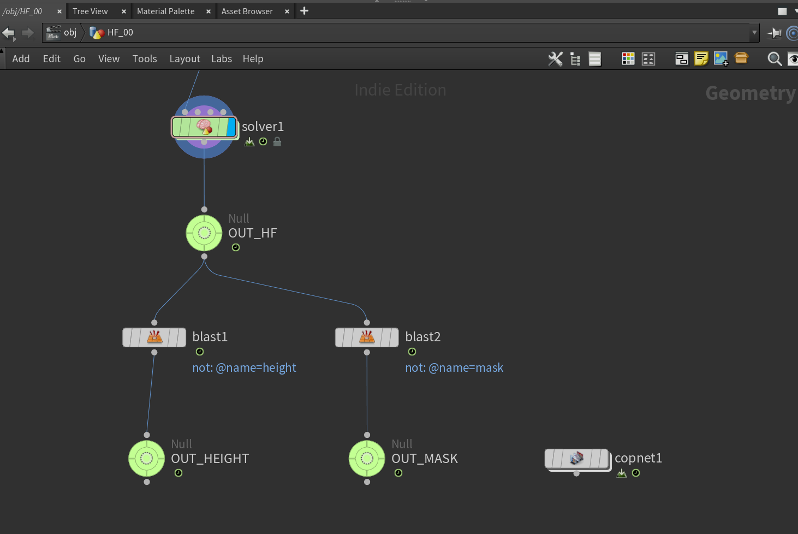Click the obj level icon in path
Screen dimensions: 798x534
coord(53,33)
